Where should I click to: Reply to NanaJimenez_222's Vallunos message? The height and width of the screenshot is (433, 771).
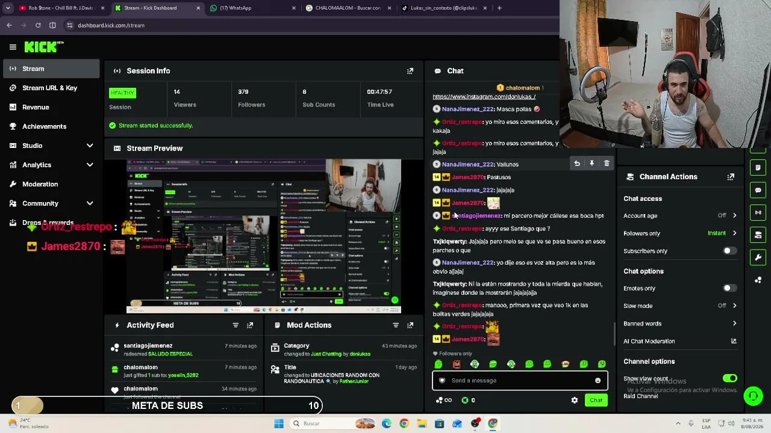tap(577, 164)
